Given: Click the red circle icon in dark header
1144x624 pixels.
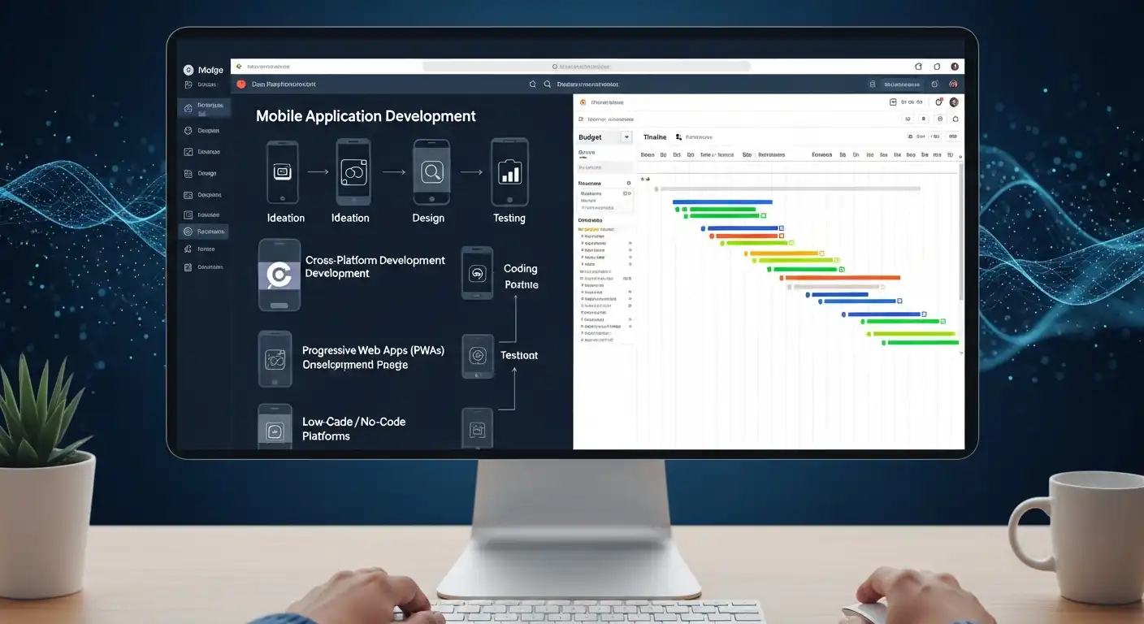Looking at the screenshot, I should (240, 84).
